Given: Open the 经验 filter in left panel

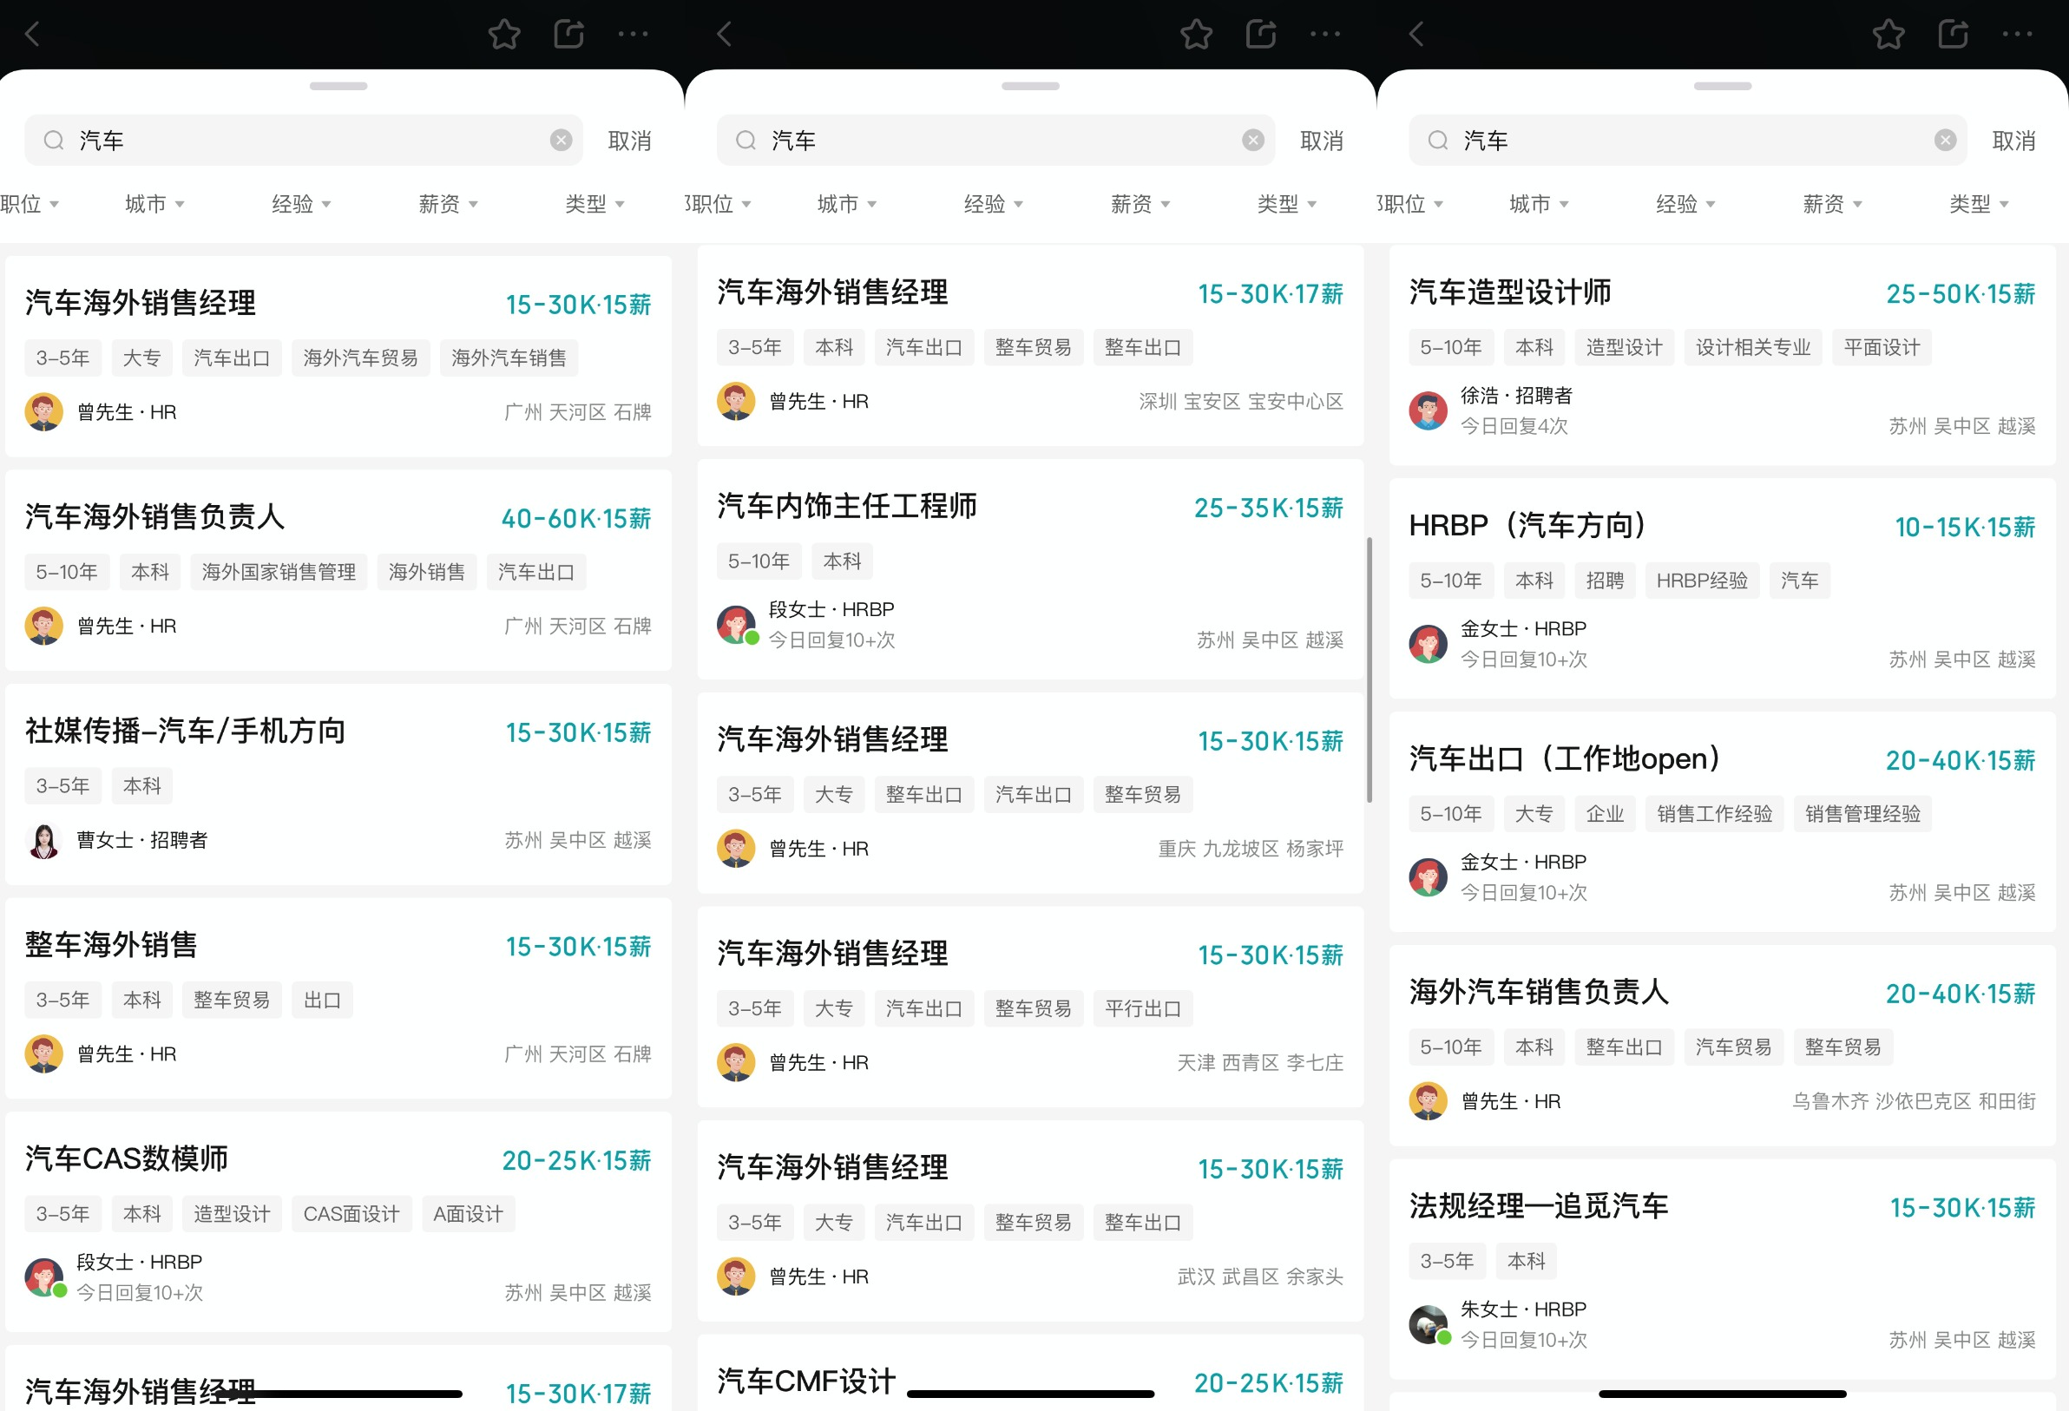Looking at the screenshot, I should click(x=302, y=204).
